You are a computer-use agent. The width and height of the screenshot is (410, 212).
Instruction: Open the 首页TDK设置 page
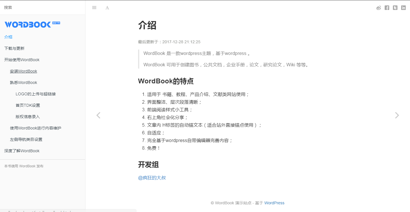point(28,105)
